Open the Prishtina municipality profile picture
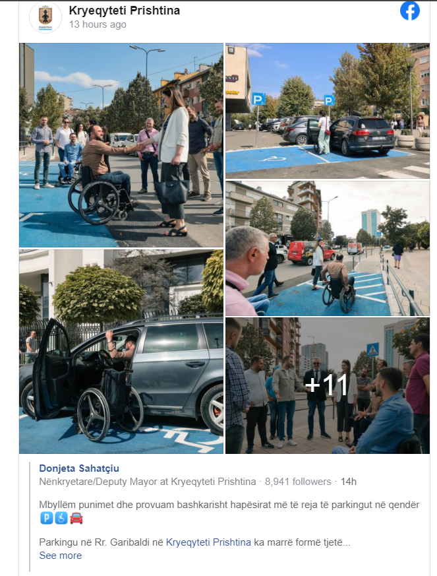This screenshot has width=437, height=576. (x=45, y=17)
